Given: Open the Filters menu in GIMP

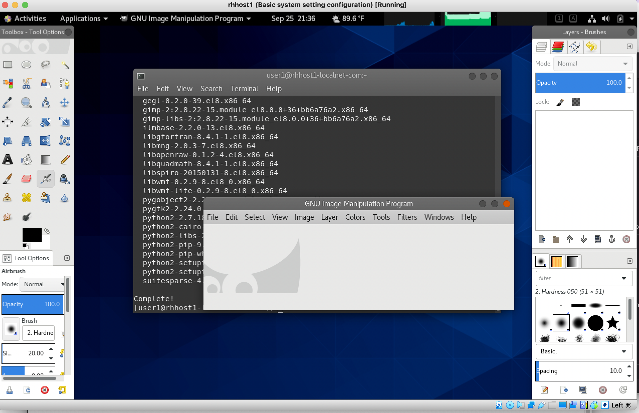Looking at the screenshot, I should (407, 217).
